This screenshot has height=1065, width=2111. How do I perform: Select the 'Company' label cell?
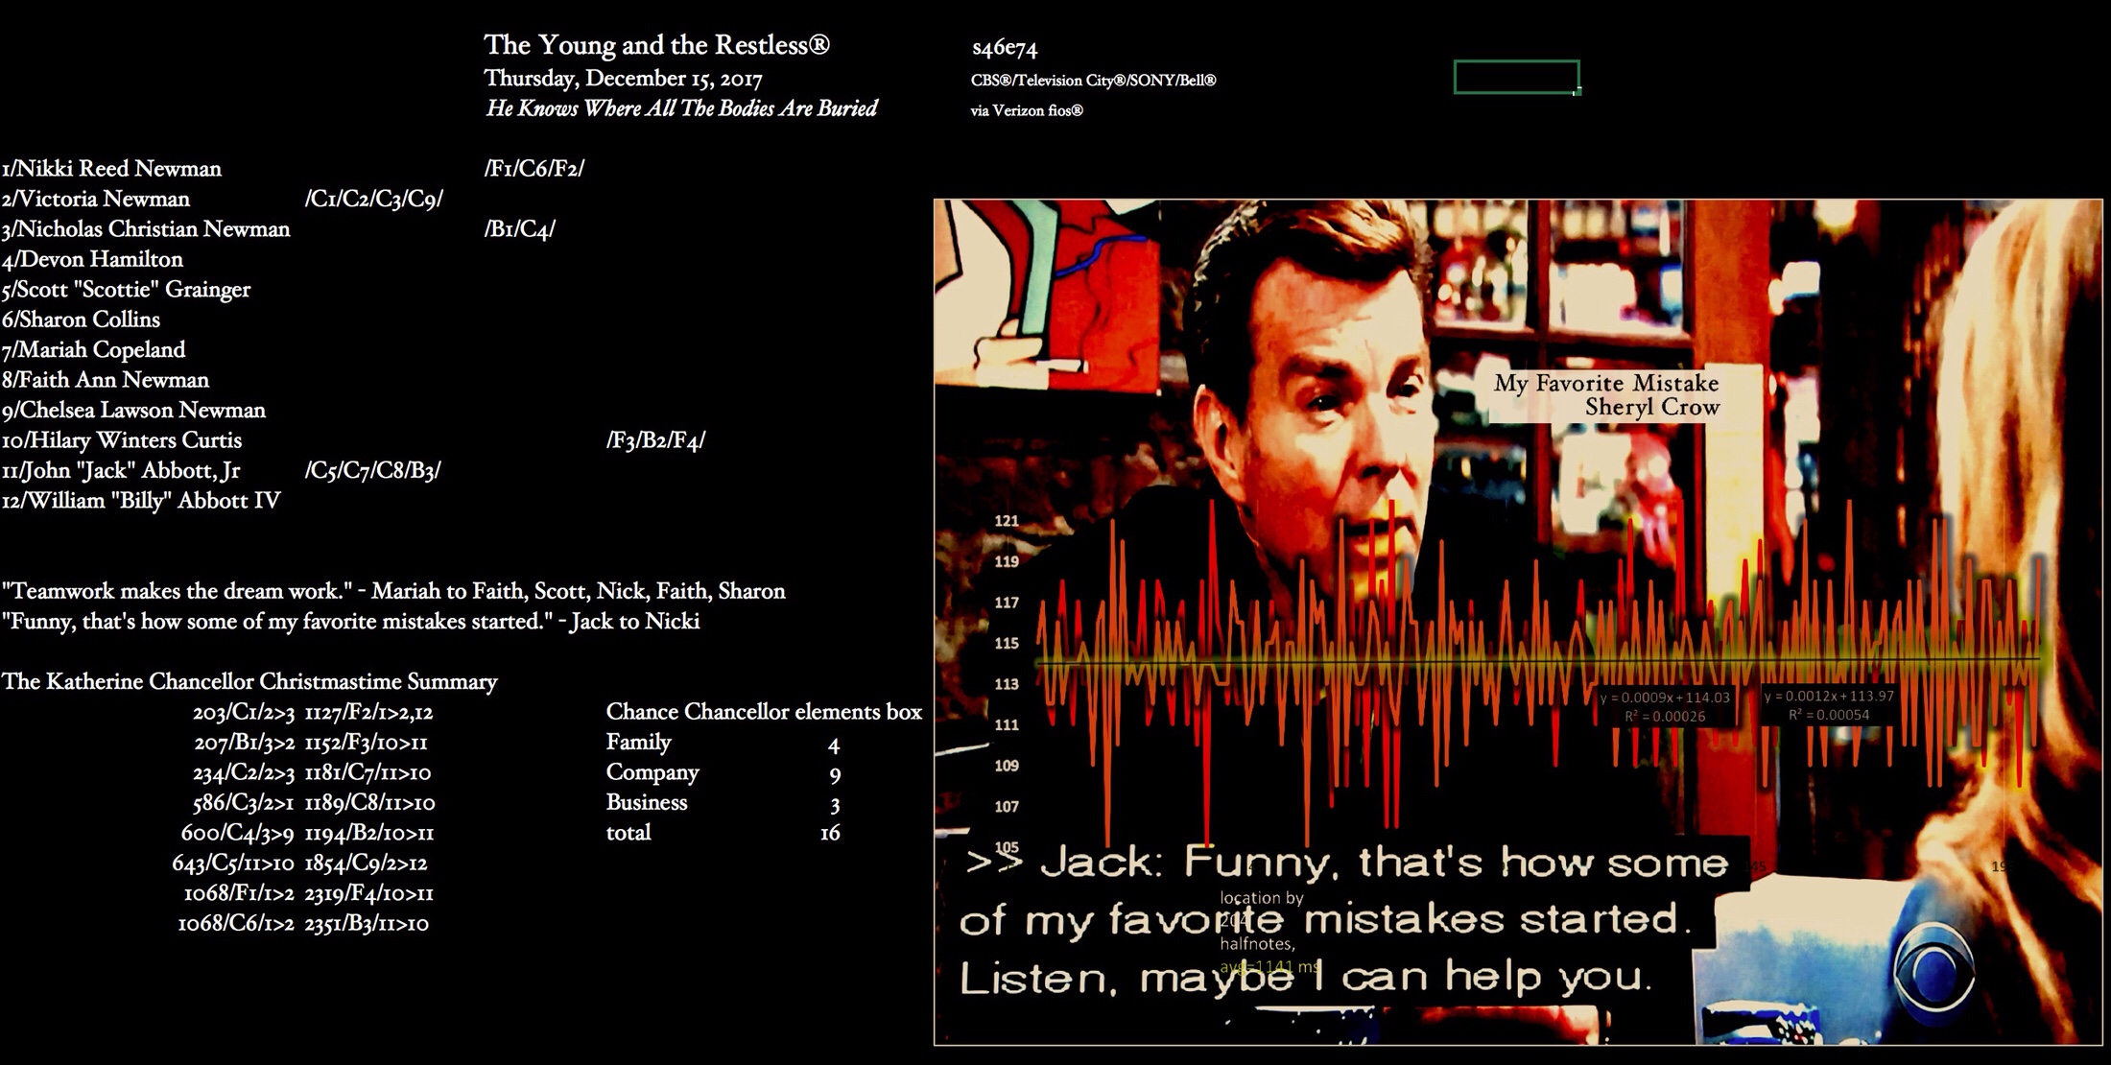pos(652,772)
